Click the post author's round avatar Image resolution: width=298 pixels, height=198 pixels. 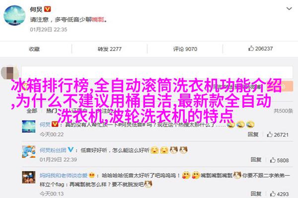(14, 15)
